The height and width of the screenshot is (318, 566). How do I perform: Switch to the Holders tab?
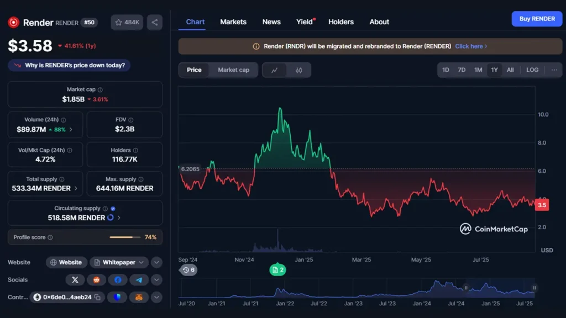[x=341, y=22]
